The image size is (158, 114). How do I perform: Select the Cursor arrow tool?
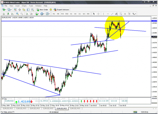[94, 14]
